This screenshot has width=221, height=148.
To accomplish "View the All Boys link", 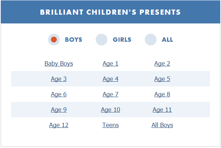I will point(162,125).
